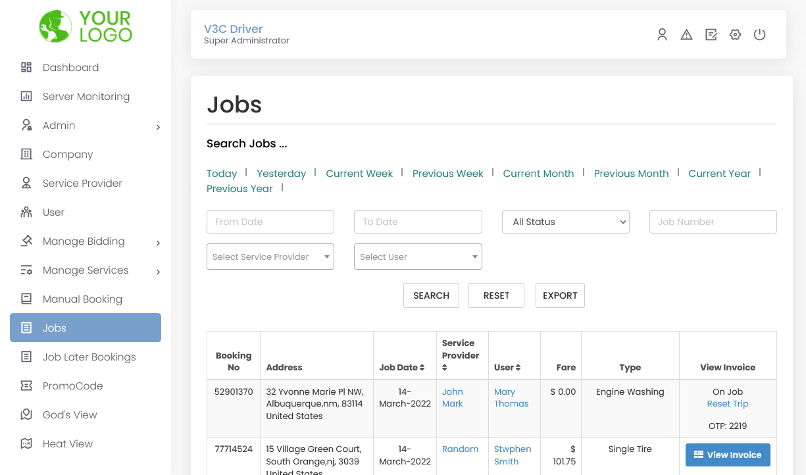806x475 pixels.
Task: Click the profile icon in the header
Action: coord(662,34)
